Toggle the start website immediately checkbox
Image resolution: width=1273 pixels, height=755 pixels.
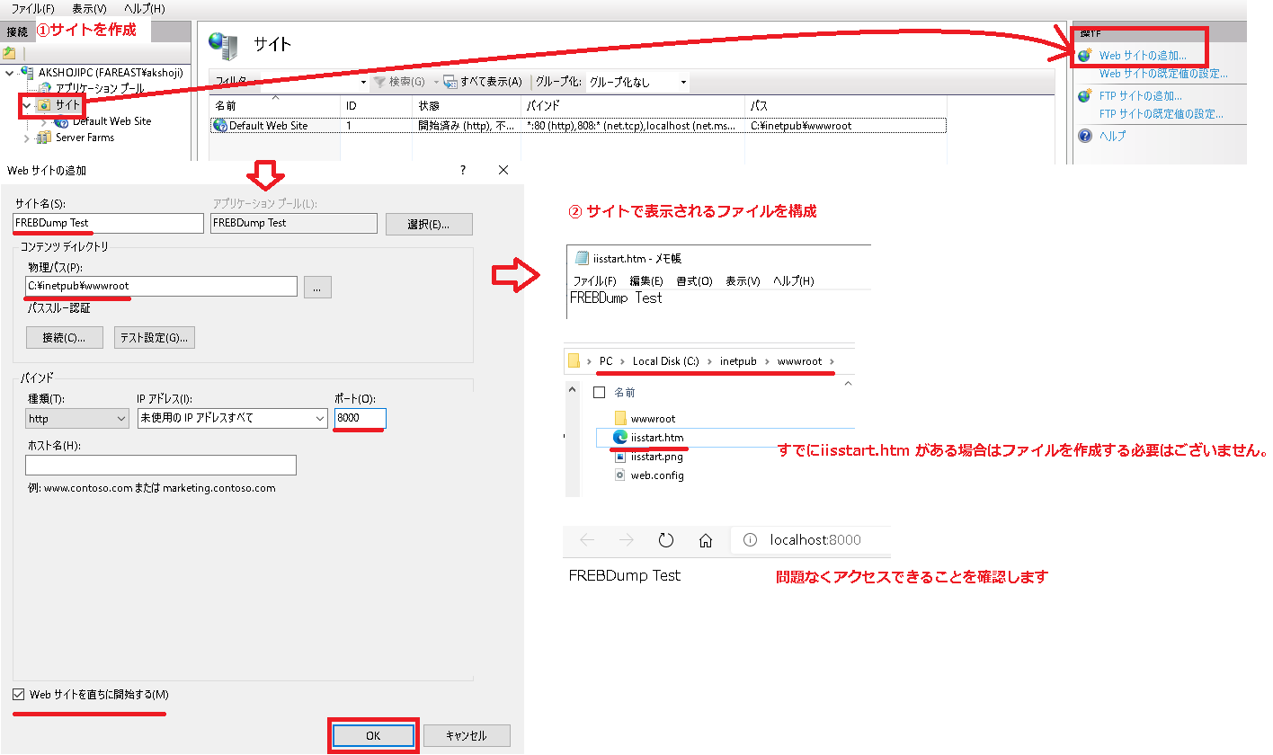tap(20, 695)
